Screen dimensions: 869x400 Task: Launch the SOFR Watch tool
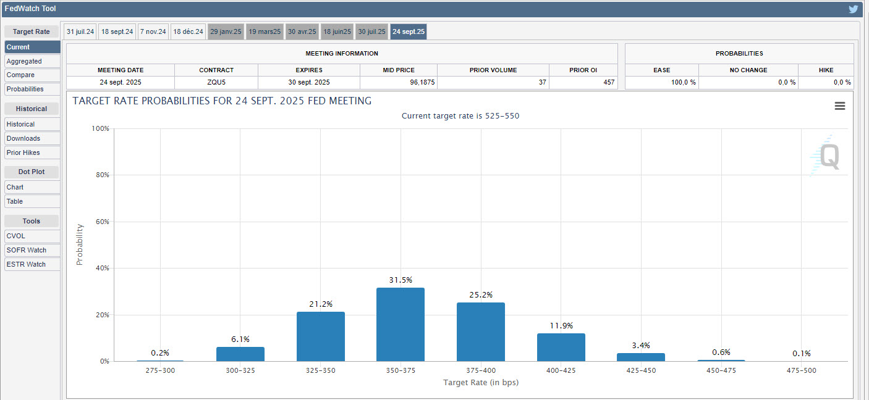(x=32, y=250)
